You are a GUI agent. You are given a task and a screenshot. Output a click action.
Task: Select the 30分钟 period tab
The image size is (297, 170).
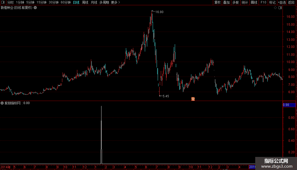pos(53,2)
